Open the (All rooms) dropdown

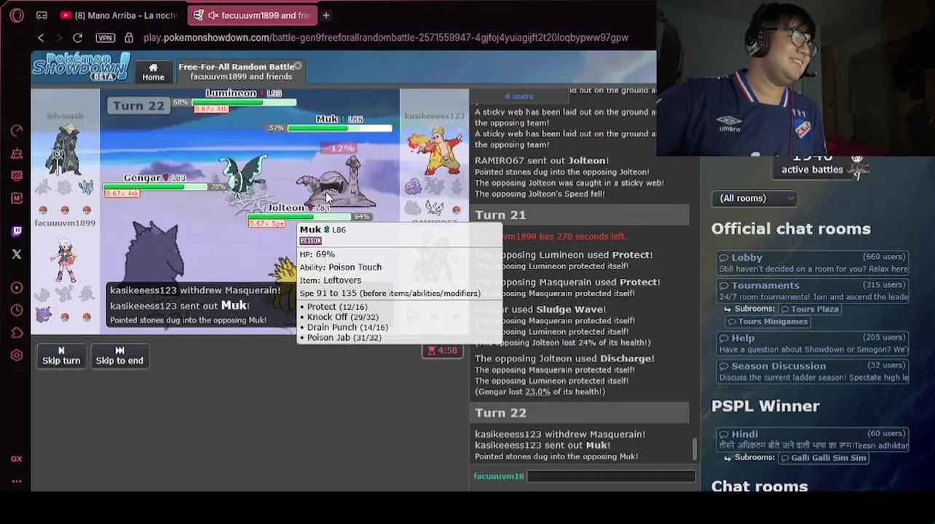click(x=754, y=198)
